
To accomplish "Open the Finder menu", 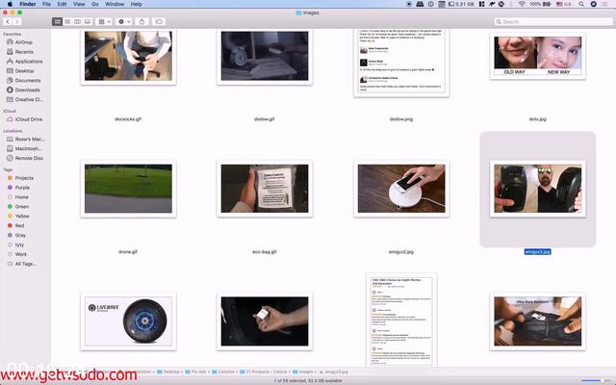I will click(x=28, y=4).
